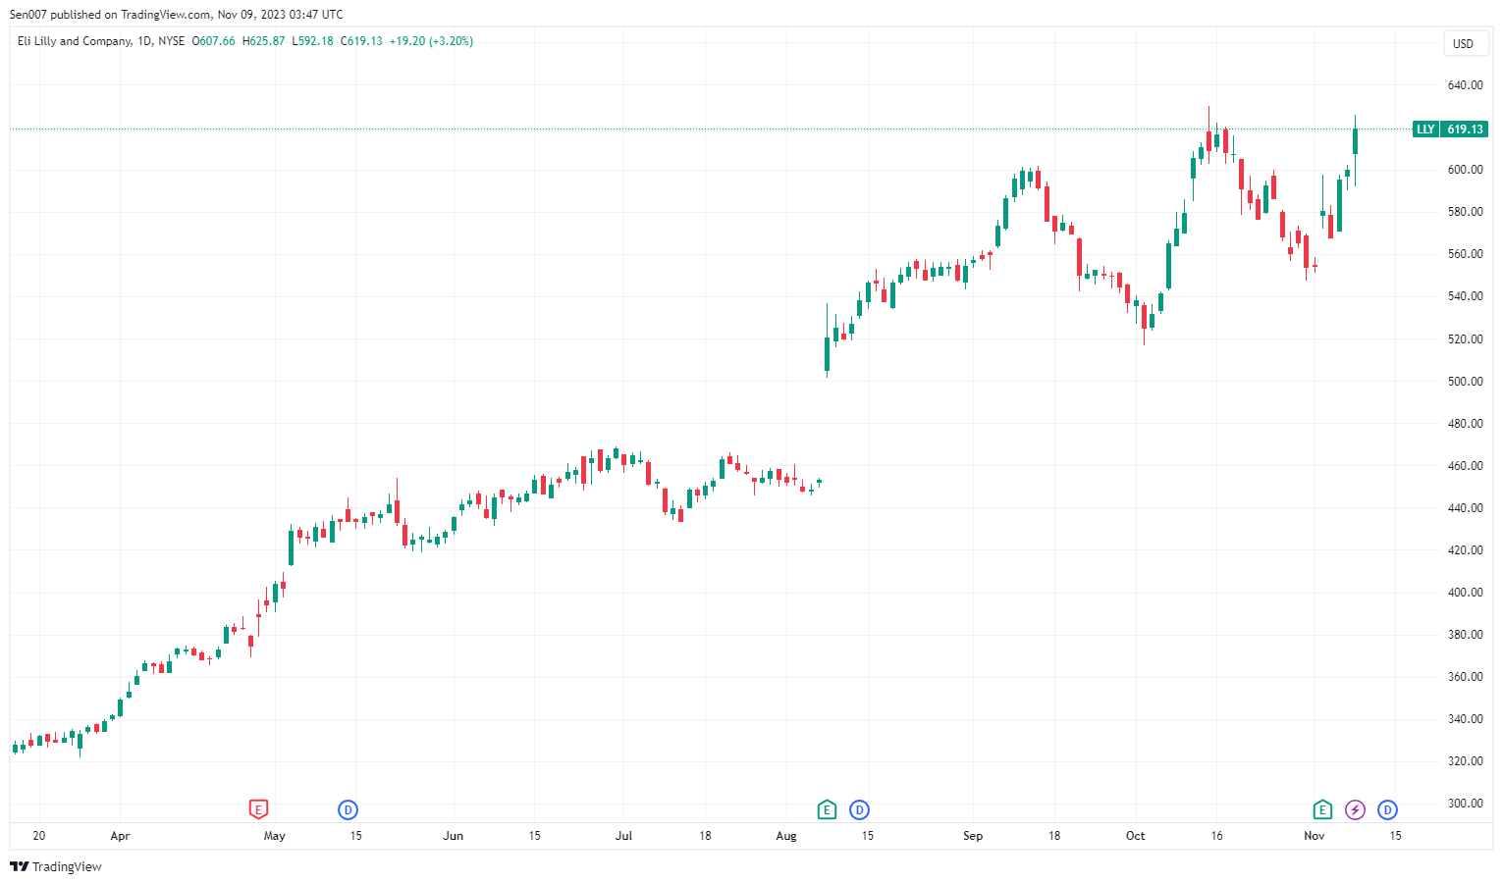Click the Nov label on time axis
The width and height of the screenshot is (1503, 884).
(x=1315, y=836)
